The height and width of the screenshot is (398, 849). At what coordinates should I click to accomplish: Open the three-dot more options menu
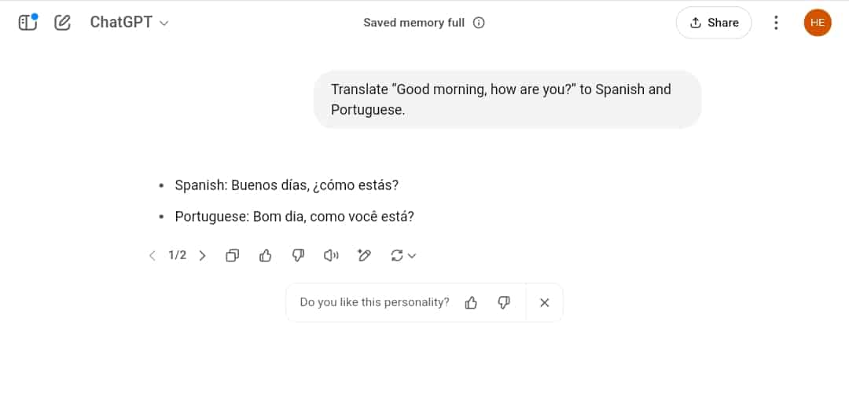pos(776,23)
